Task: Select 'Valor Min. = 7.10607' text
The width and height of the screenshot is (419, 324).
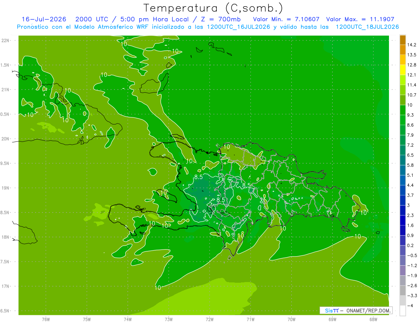Action: (286, 19)
